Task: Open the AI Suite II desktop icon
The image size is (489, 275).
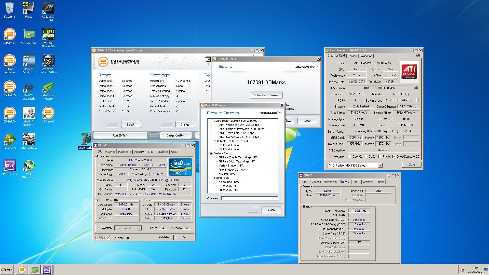Action: coord(48,12)
